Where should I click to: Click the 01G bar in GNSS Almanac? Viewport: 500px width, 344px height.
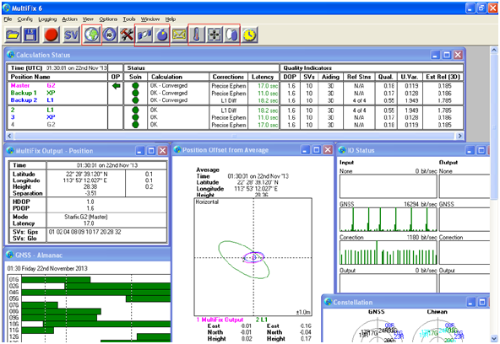coord(56,280)
